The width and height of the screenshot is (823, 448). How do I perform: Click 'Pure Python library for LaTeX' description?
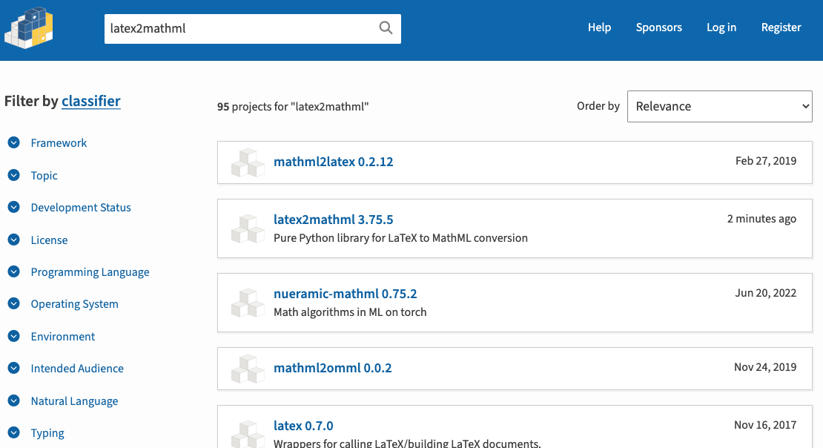[x=400, y=238]
